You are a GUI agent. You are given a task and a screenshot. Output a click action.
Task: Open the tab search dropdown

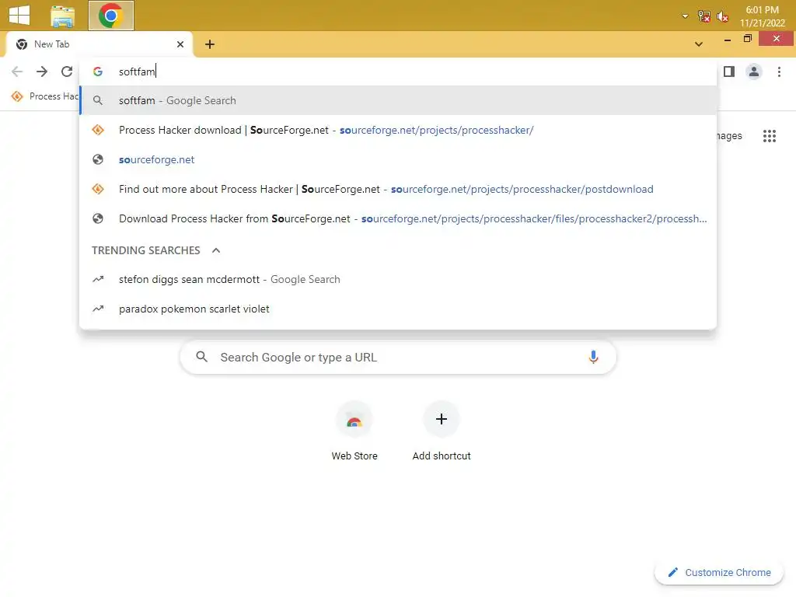tap(699, 44)
